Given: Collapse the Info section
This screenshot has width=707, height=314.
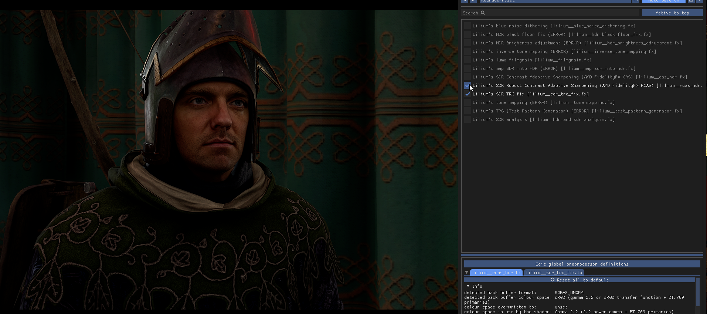Looking at the screenshot, I should point(468,286).
